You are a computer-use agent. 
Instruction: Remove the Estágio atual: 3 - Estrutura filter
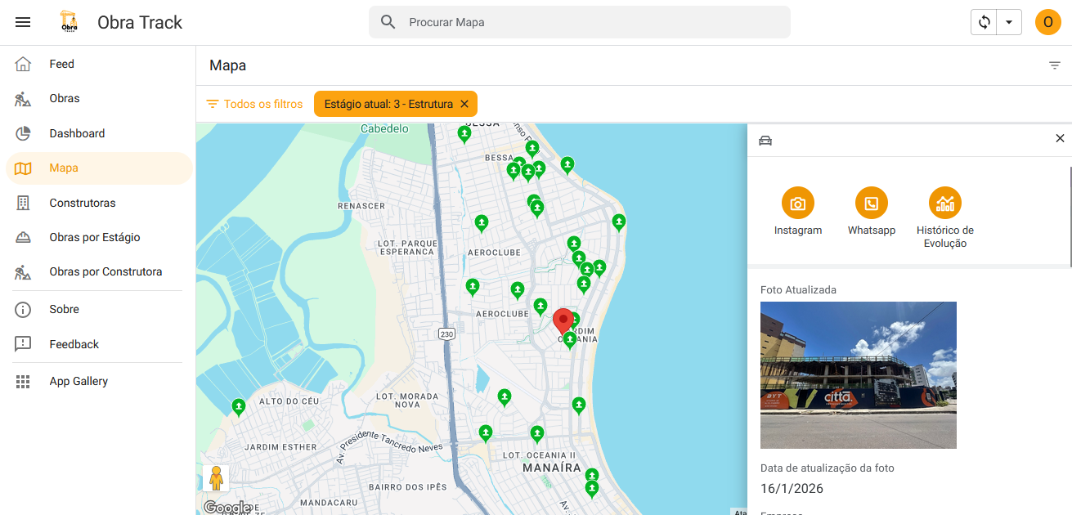click(464, 104)
